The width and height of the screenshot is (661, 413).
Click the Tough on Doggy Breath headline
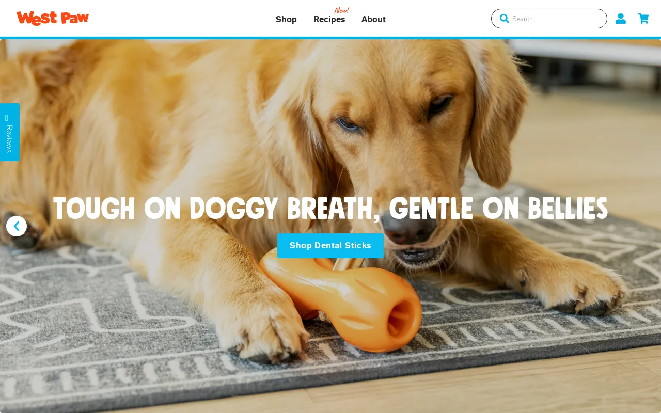pyautogui.click(x=330, y=209)
